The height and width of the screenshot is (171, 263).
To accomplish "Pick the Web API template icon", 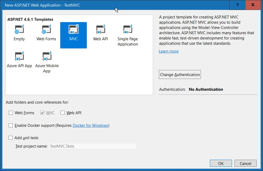I will tap(101, 30).
